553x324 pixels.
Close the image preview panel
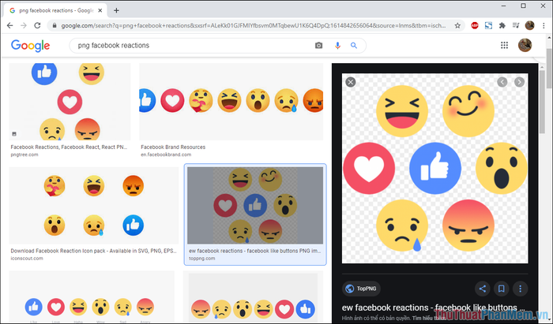click(x=351, y=82)
